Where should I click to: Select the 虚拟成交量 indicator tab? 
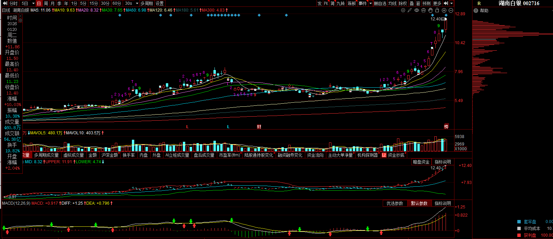click(x=74, y=155)
